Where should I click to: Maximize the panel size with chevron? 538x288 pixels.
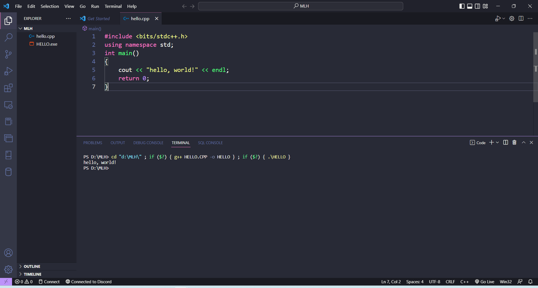[523, 142]
